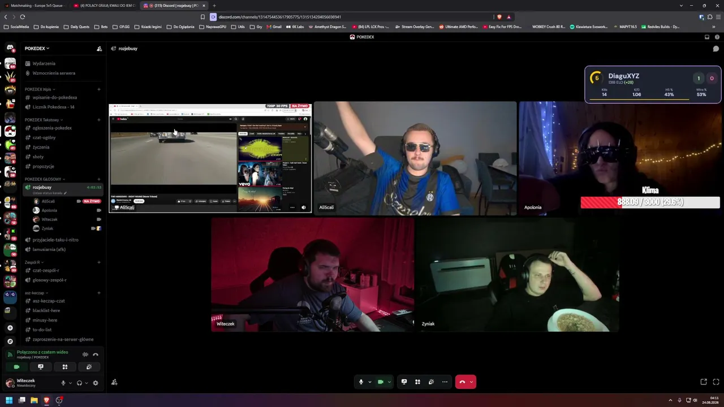The width and height of the screenshot is (724, 407).
Task: Open soundboard button in voice panel
Action: tap(89, 367)
